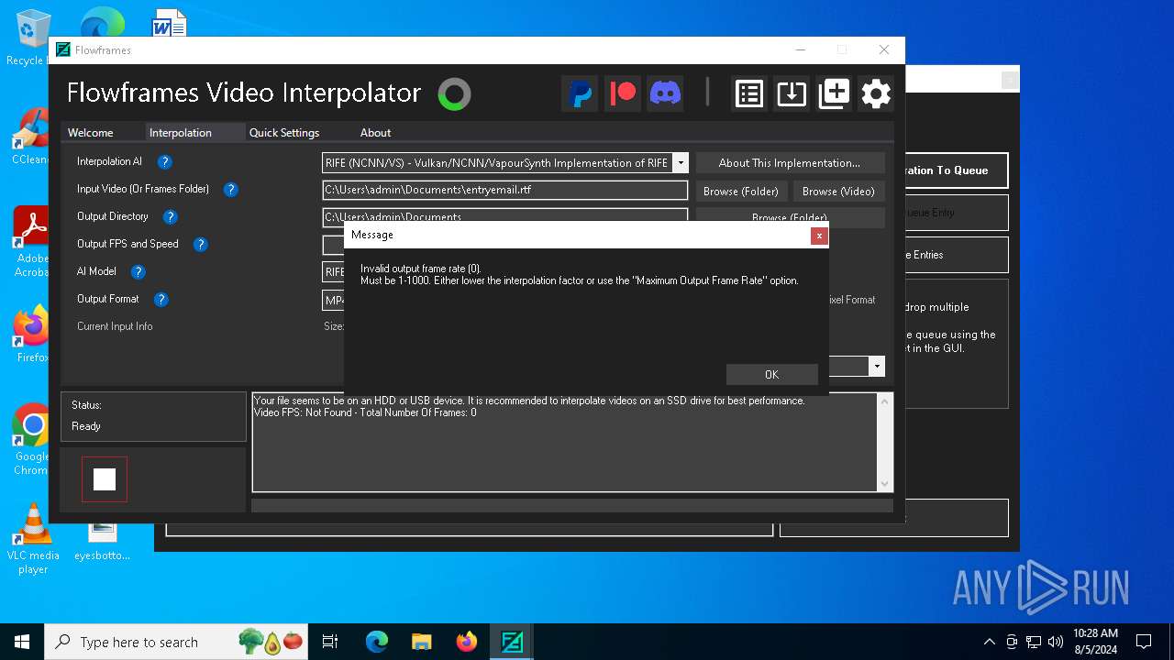The height and width of the screenshot is (660, 1174).
Task: Click the log box scrollbar up arrow
Action: [885, 401]
